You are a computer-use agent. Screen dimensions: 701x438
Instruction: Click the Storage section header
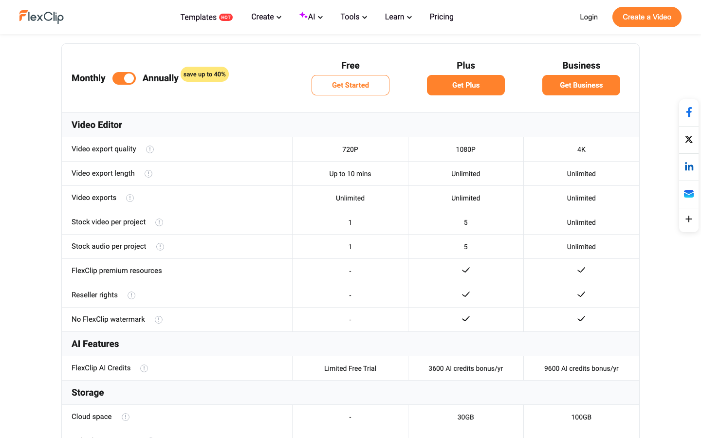coord(88,393)
